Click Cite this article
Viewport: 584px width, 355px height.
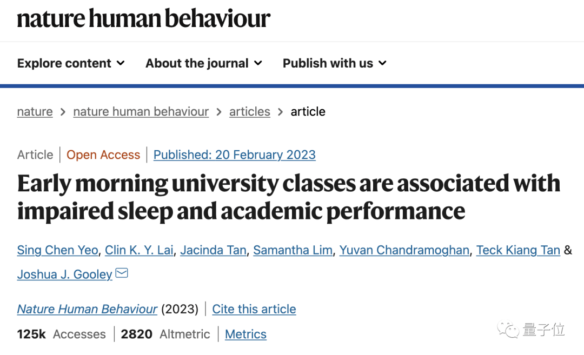coord(254,309)
